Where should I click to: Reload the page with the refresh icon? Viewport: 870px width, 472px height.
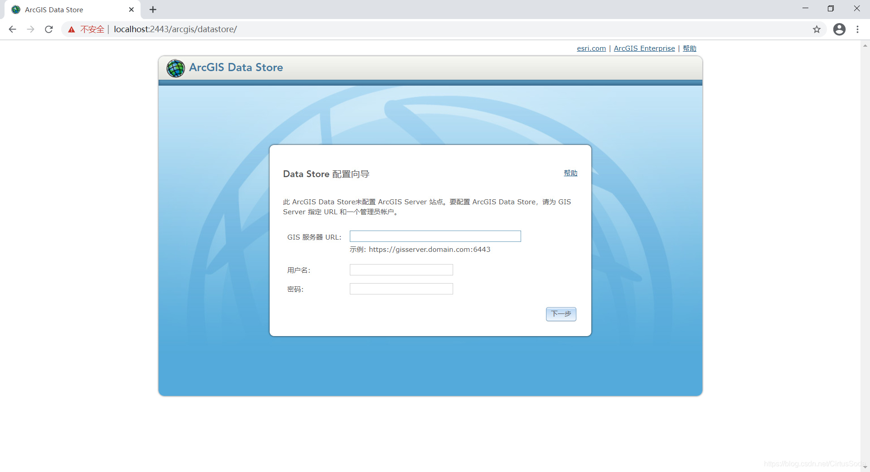[x=49, y=29]
